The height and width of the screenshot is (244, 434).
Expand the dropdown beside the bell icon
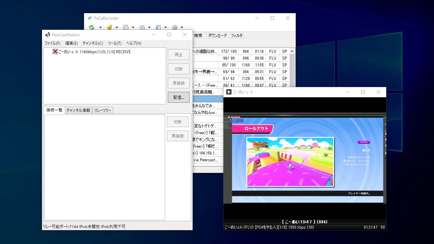[117, 27]
